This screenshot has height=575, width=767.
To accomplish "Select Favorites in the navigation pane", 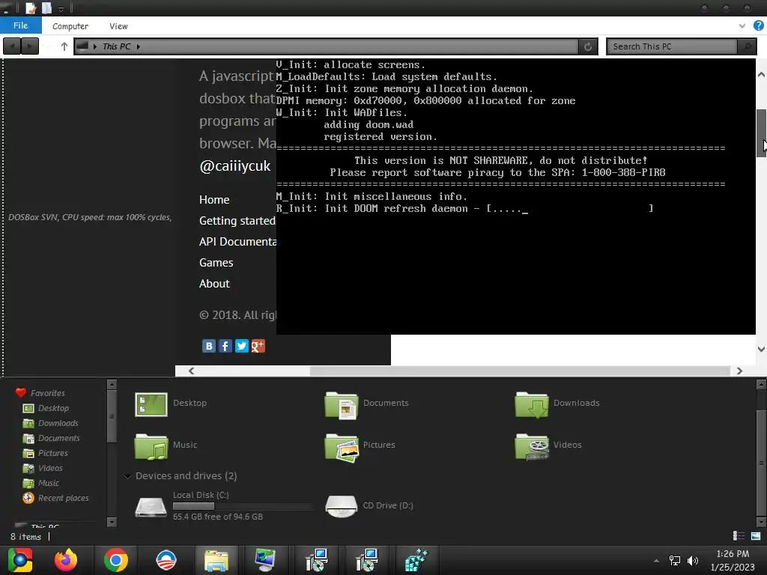I will tap(47, 393).
